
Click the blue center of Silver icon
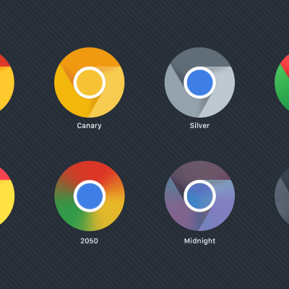click(199, 82)
